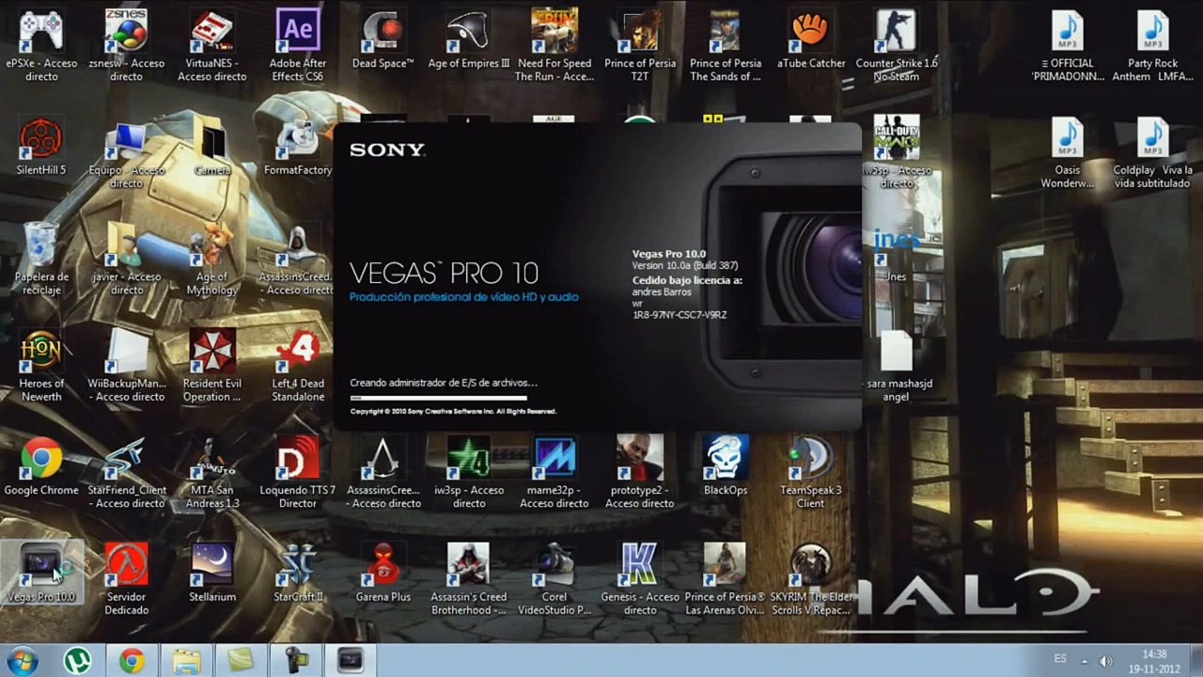The image size is (1203, 677).
Task: Launch MTA San Andreas 1.3 icon
Action: coord(212,471)
